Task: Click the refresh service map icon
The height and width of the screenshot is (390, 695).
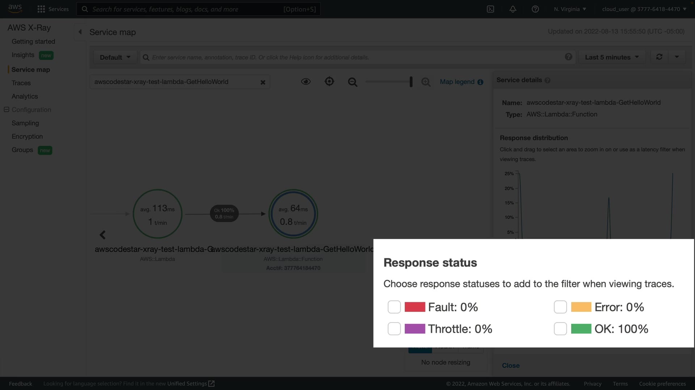Action: point(659,57)
